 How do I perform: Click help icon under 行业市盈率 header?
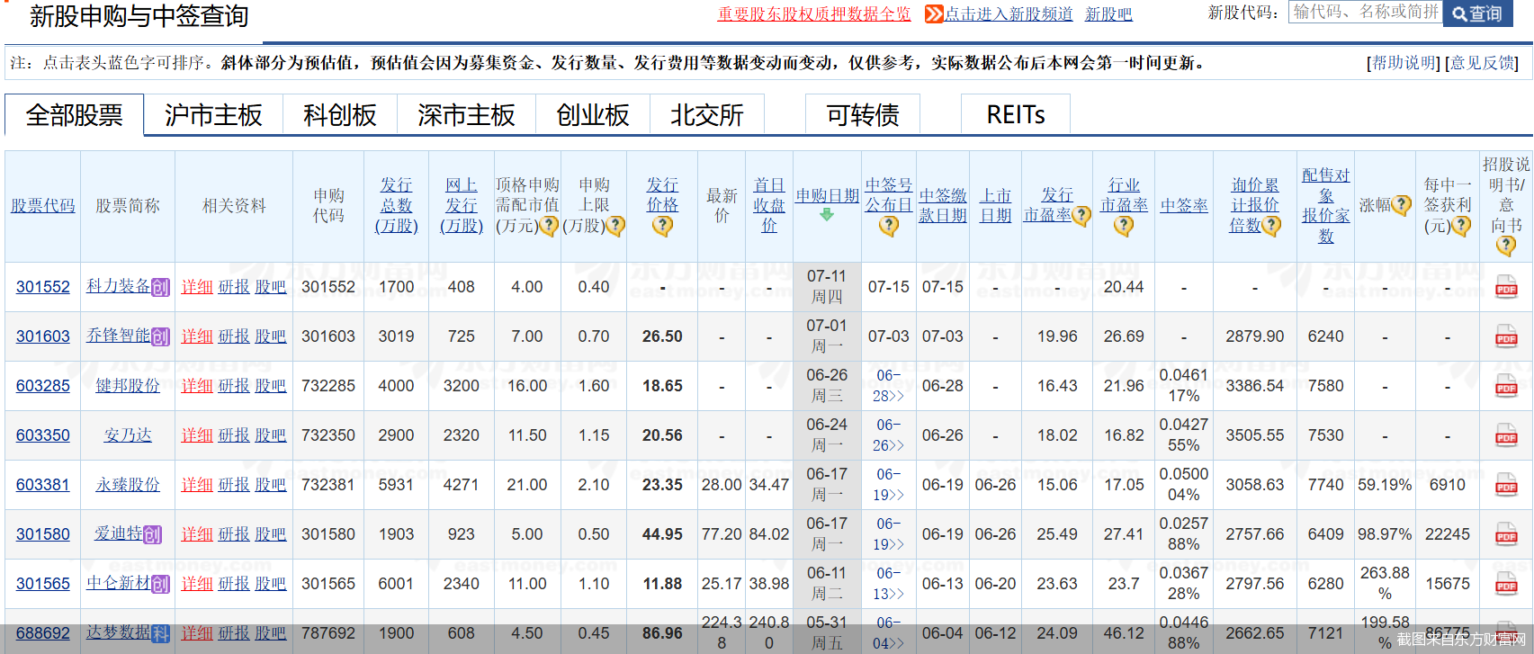(1124, 226)
